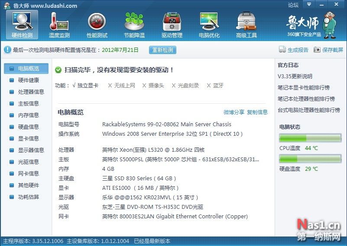The height and width of the screenshot is (246, 347).
Task: Open the 论坛 forum link
Action: (293, 5)
